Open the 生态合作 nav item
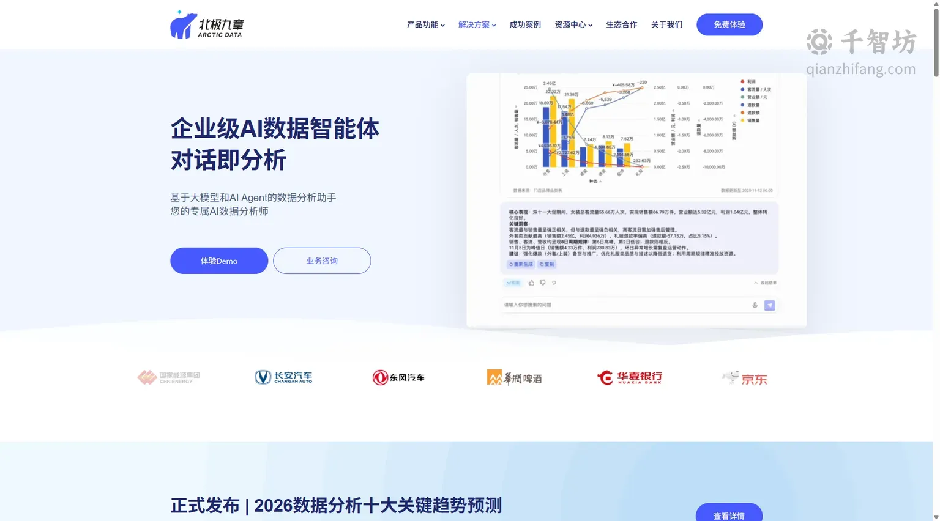Viewport: 940px width, 521px height. (x=622, y=24)
